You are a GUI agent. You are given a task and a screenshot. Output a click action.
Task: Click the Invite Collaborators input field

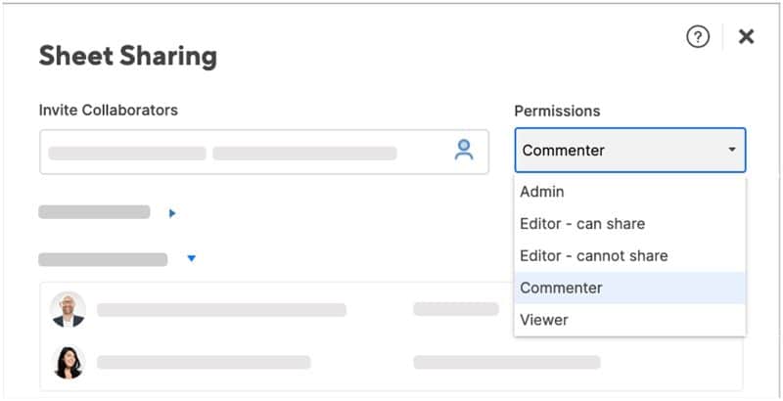[264, 153]
